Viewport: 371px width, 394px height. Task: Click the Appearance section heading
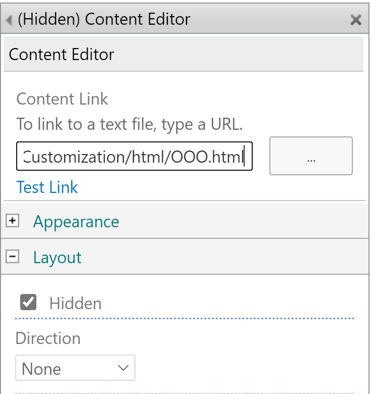pos(76,222)
